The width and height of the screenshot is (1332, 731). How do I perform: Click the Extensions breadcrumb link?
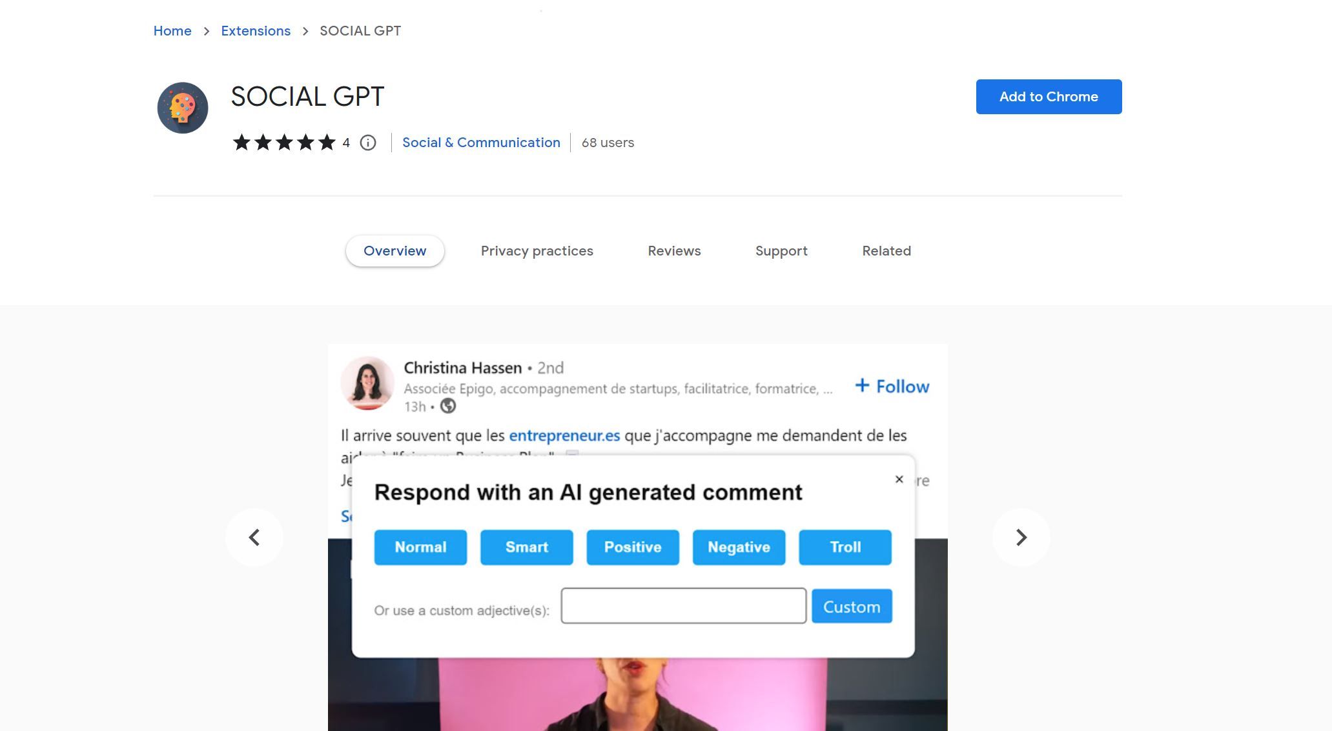(x=255, y=30)
